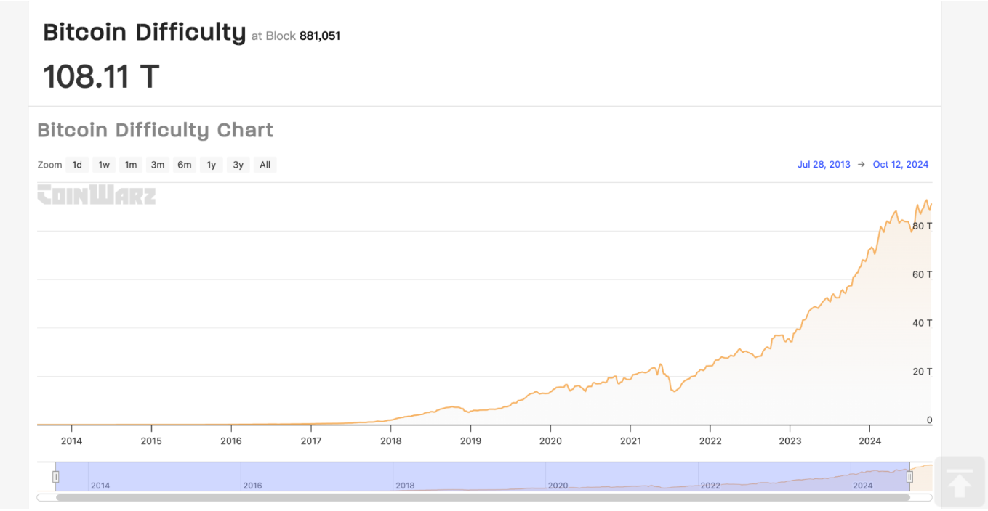The image size is (988, 511).
Task: Click the left navigator range handle
Action: pos(55,476)
